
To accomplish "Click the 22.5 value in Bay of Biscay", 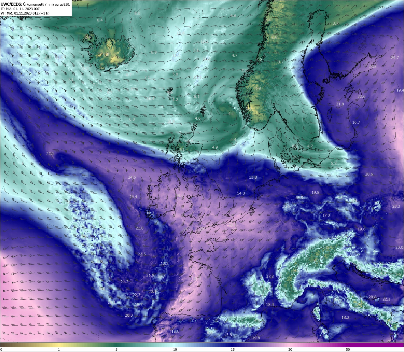I will 142,254.
